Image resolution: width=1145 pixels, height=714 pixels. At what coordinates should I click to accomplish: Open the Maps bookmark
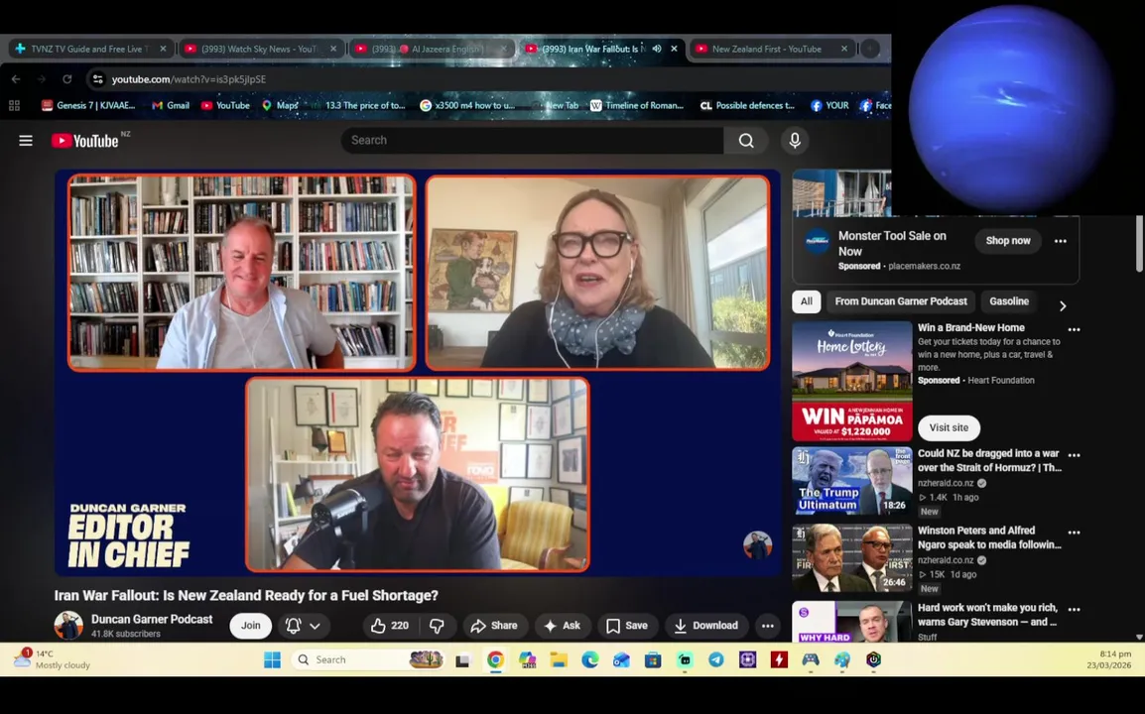280,105
